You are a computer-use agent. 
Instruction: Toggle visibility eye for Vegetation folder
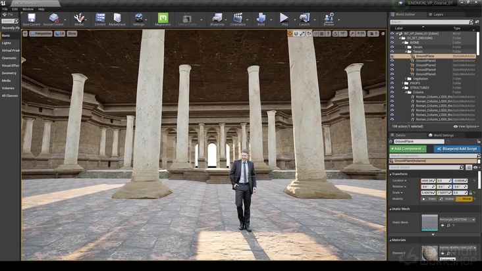pos(392,78)
